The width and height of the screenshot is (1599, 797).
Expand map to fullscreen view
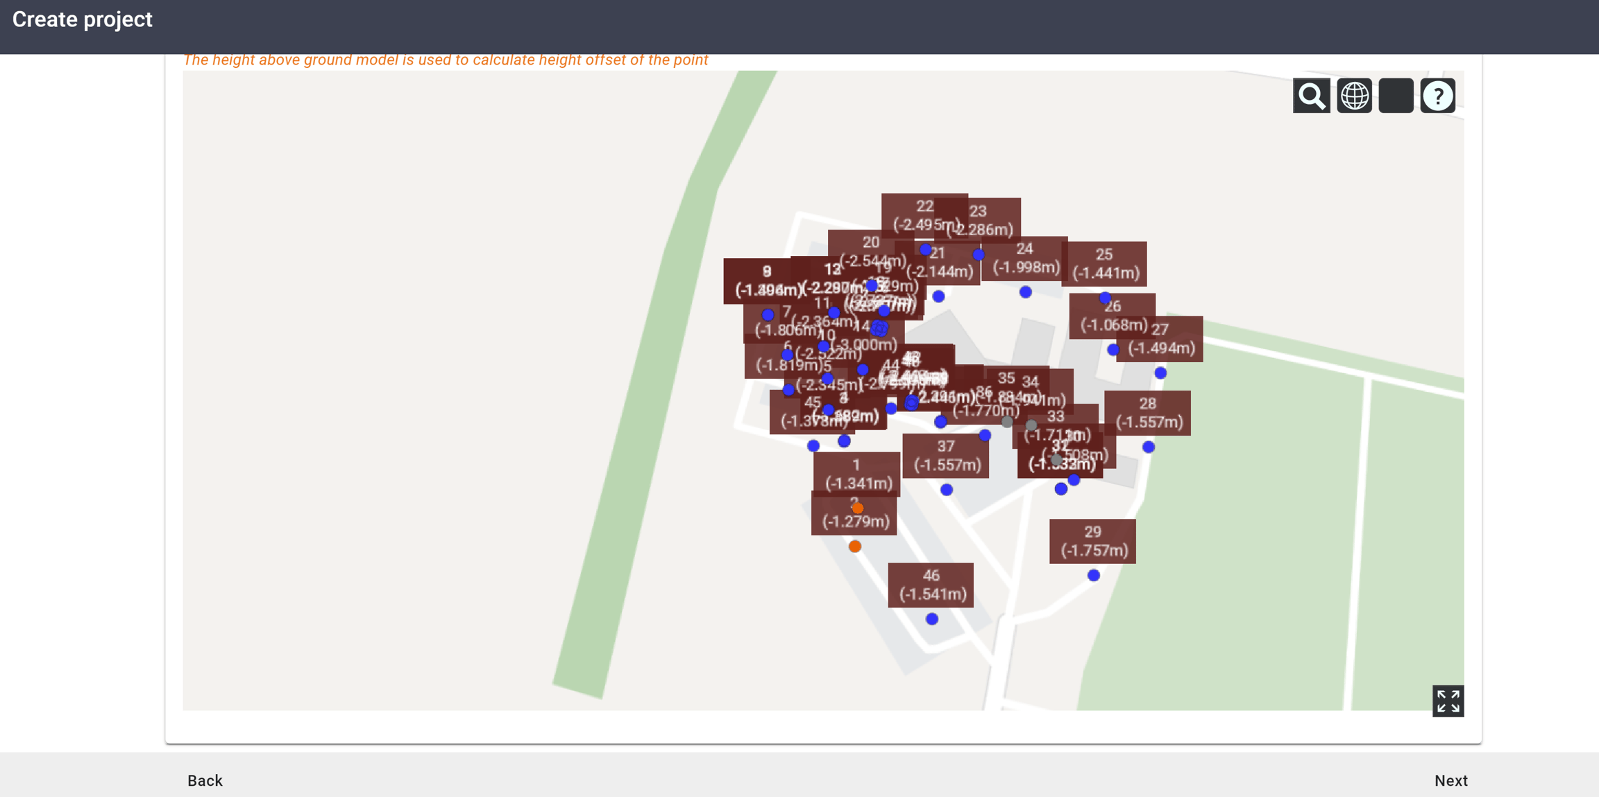coord(1448,701)
